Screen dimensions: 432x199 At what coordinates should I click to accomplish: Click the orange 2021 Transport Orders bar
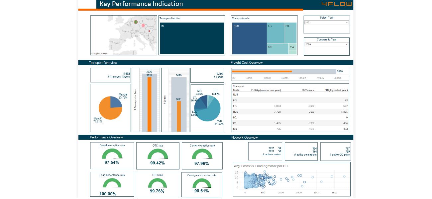tap(149, 104)
